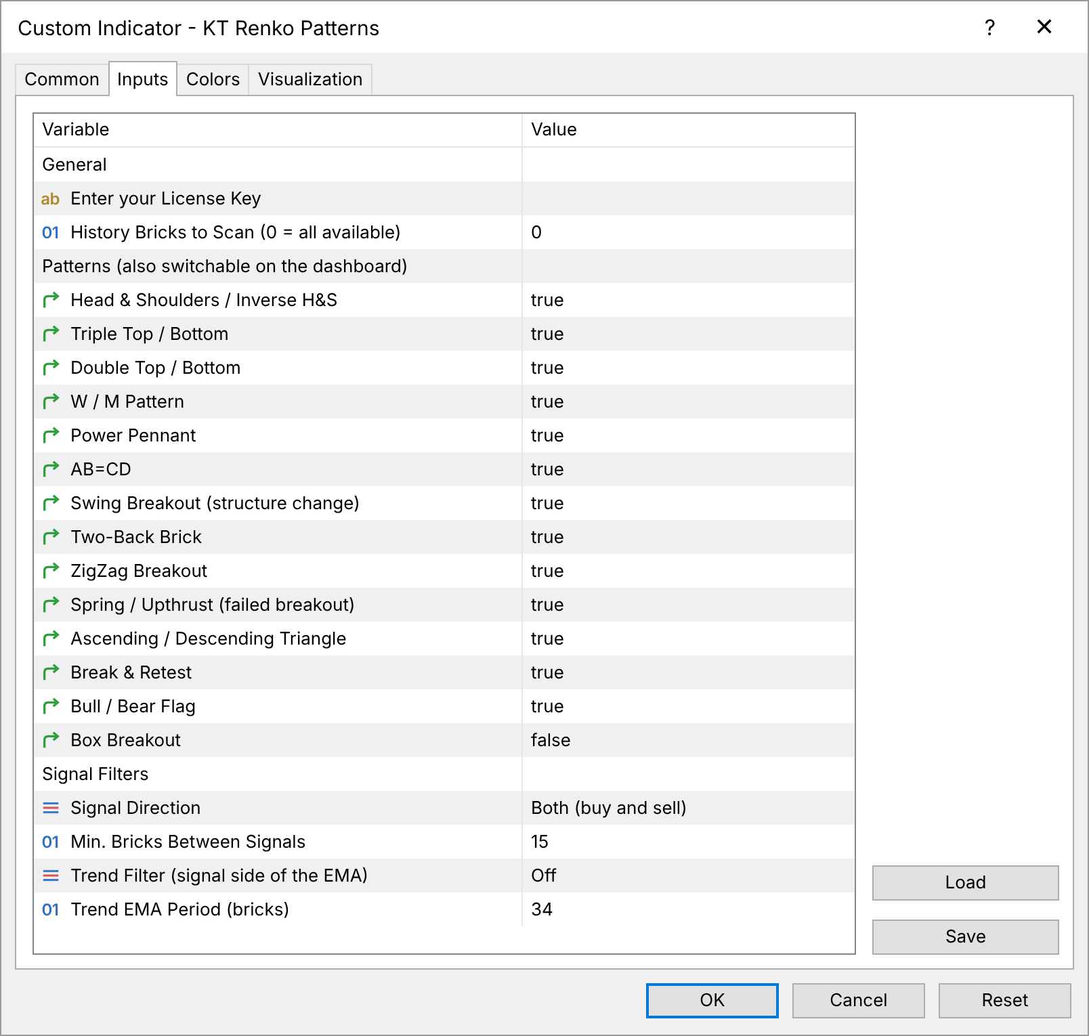Edit the History Bricks to Scan value 0

click(688, 232)
